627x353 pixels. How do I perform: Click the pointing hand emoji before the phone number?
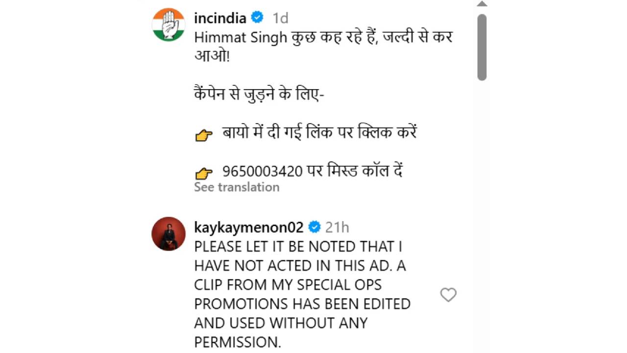coord(204,173)
